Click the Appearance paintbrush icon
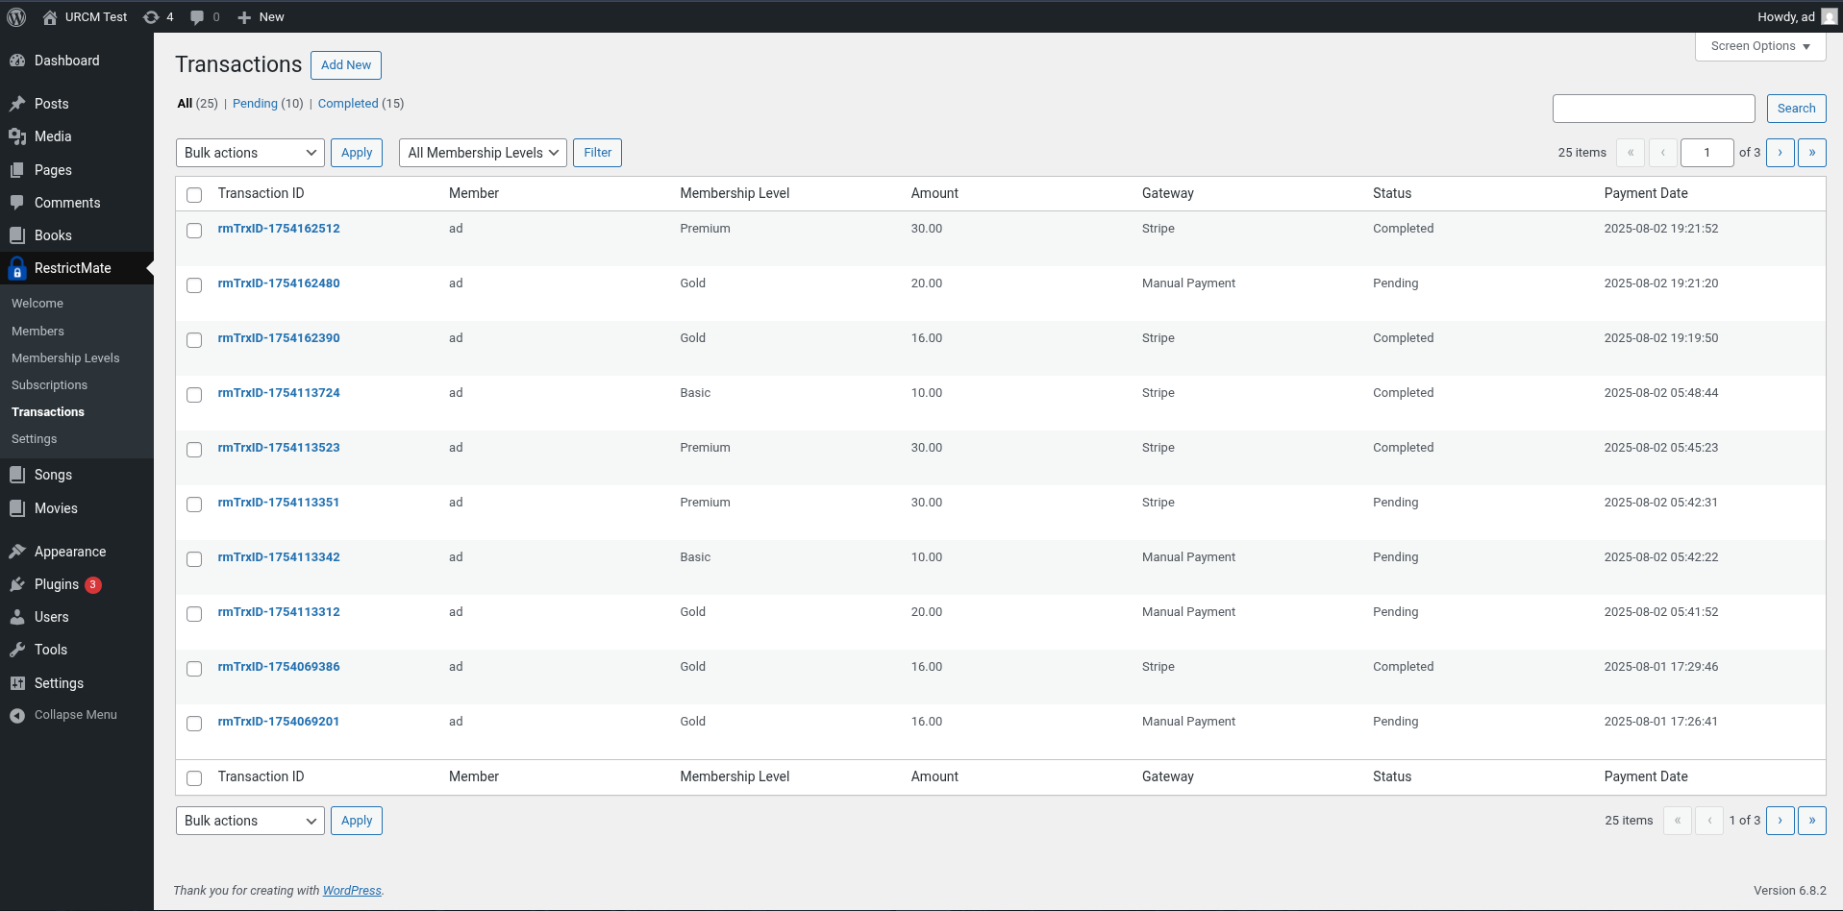Screen dimensions: 1843x911 point(17,552)
